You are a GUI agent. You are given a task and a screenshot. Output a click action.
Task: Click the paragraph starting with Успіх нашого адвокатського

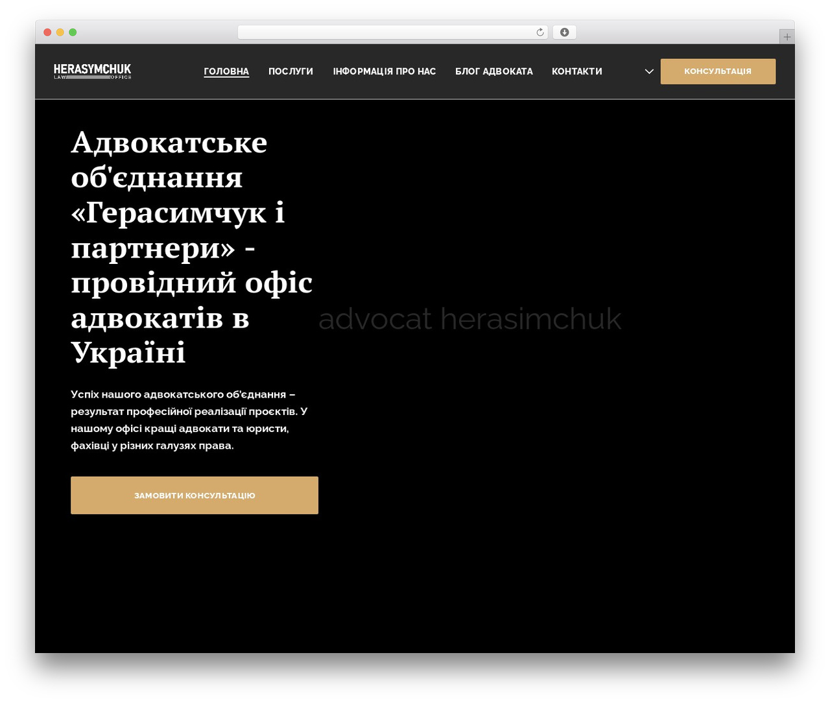click(189, 420)
